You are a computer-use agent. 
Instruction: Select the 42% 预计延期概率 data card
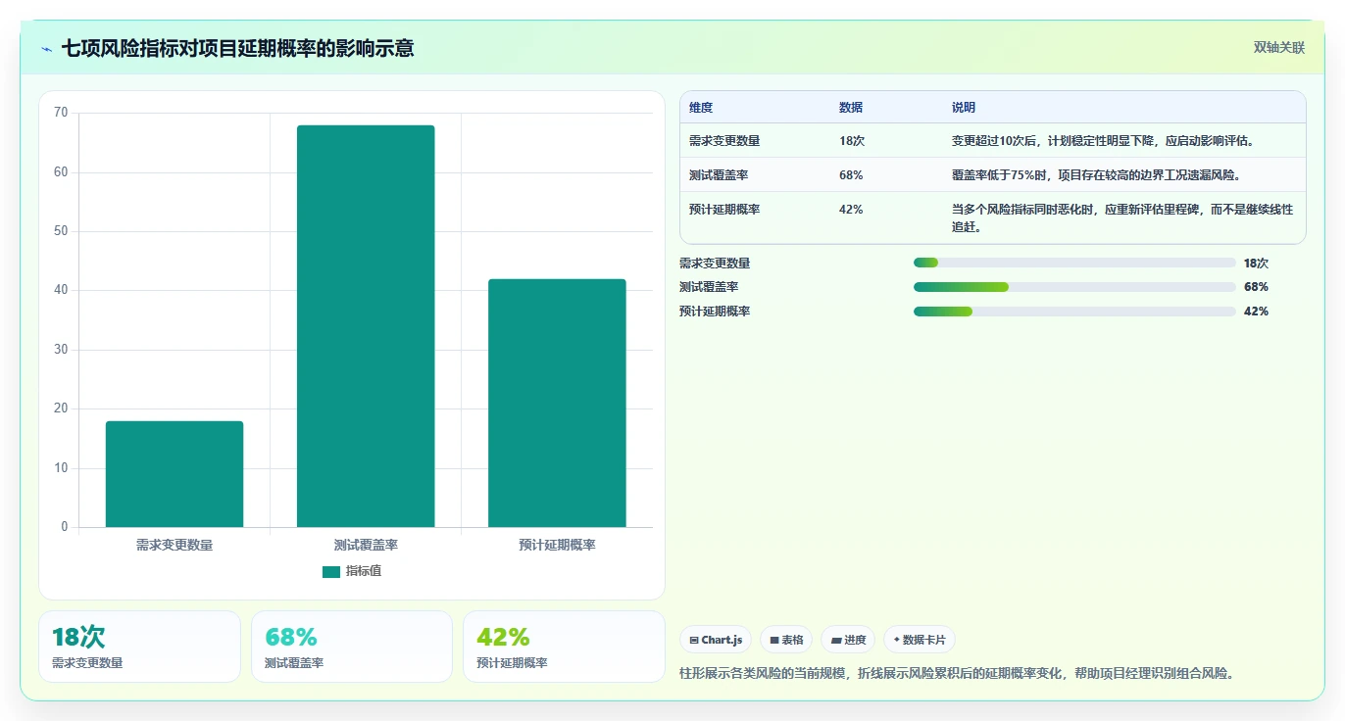564,647
